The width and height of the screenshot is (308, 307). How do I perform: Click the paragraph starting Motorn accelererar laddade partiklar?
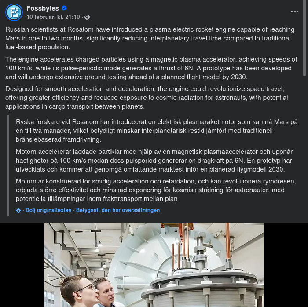[154, 161]
